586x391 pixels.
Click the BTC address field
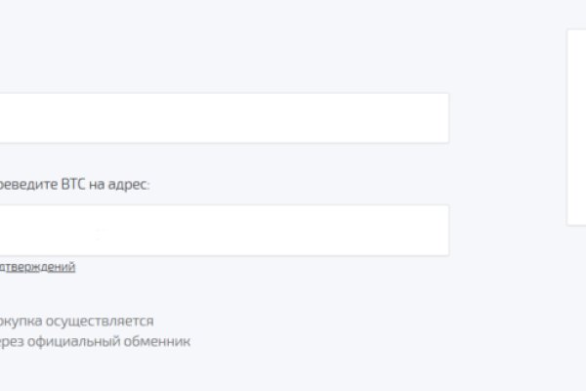click(x=223, y=231)
